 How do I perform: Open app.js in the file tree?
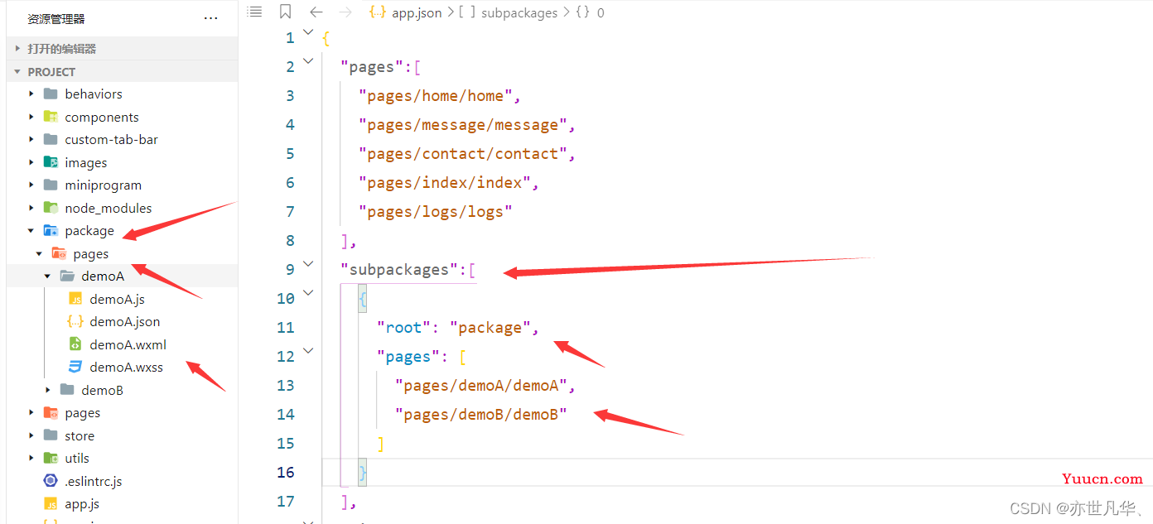(x=82, y=503)
